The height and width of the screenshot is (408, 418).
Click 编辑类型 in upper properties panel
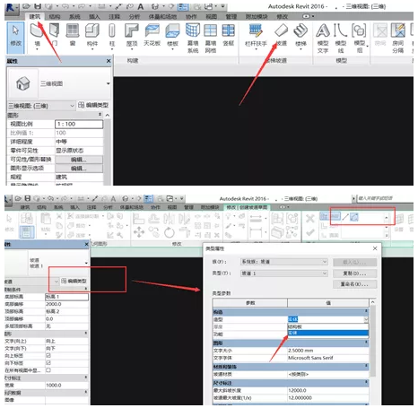[x=93, y=105]
